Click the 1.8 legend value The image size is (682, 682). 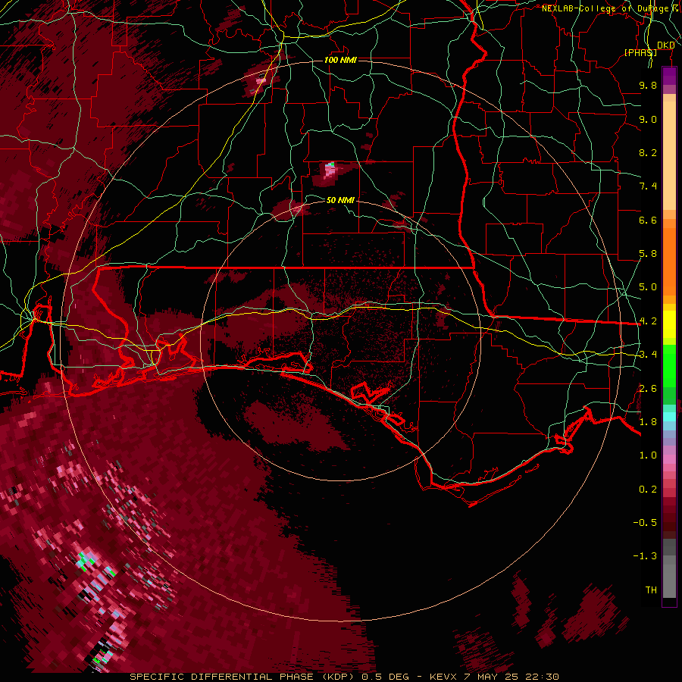[x=648, y=422]
